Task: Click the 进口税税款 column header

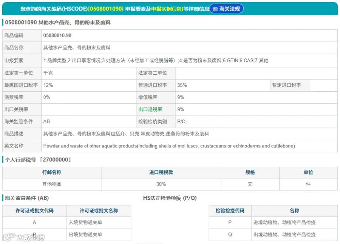Action: pos(161,172)
